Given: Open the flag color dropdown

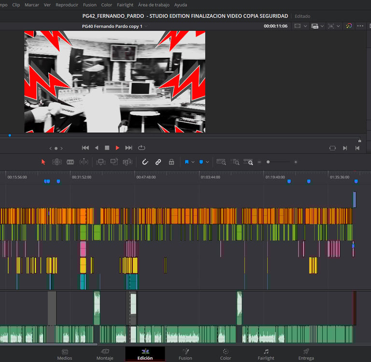Looking at the screenshot, I should [193, 162].
